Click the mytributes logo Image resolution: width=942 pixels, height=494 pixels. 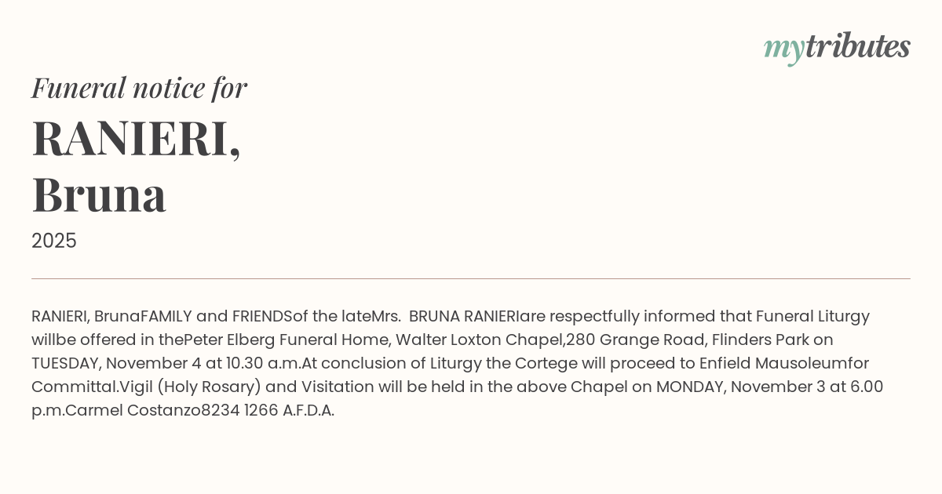tap(836, 48)
